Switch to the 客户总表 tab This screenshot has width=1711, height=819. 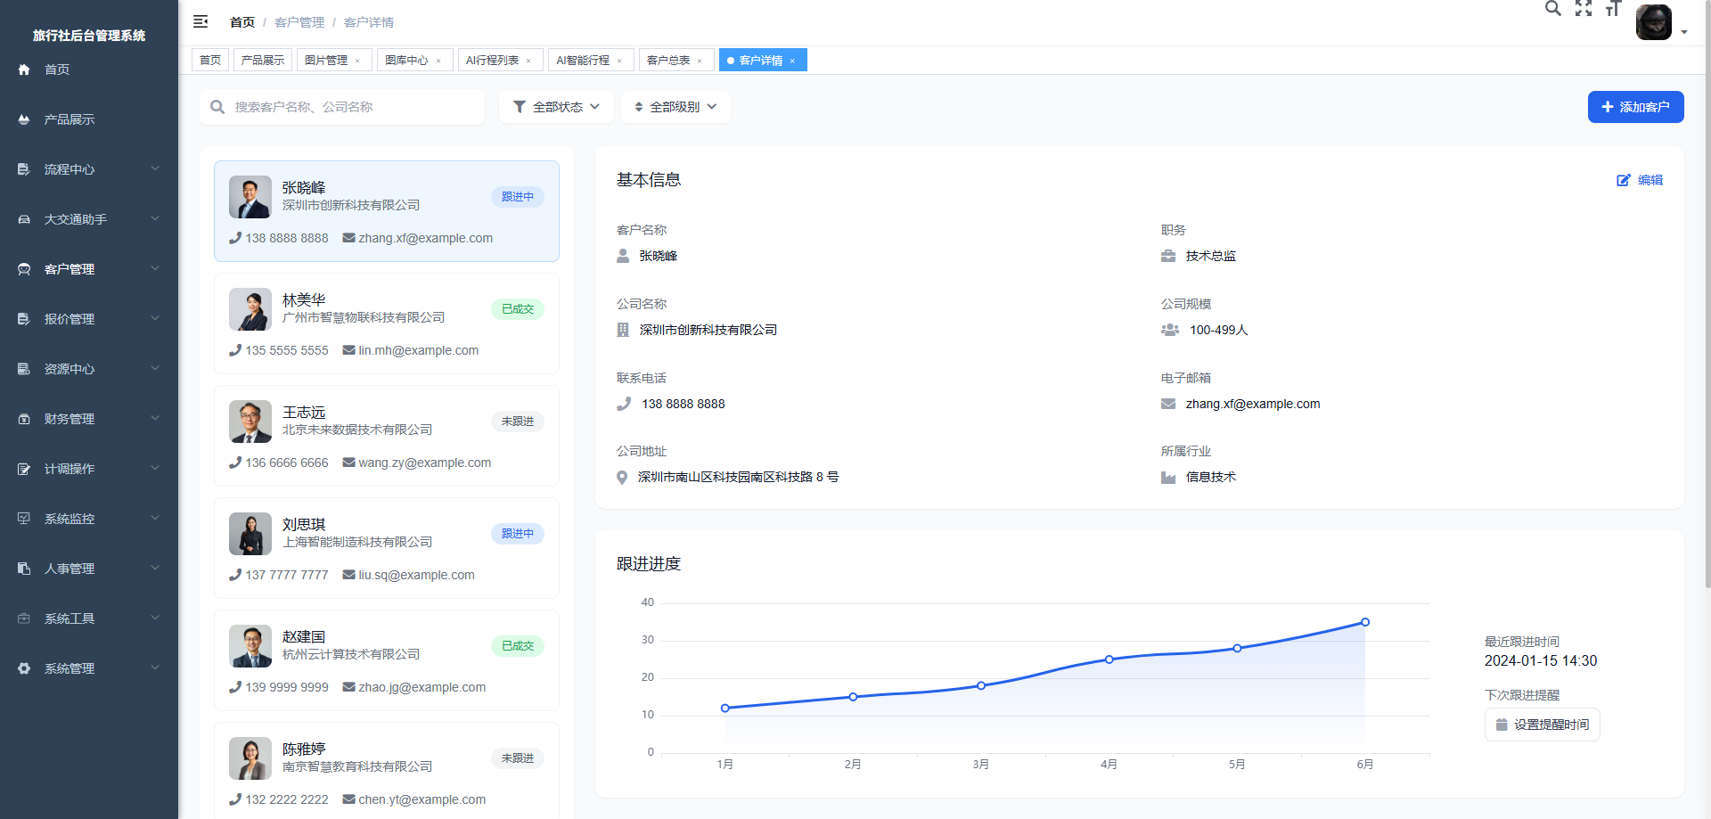point(670,60)
